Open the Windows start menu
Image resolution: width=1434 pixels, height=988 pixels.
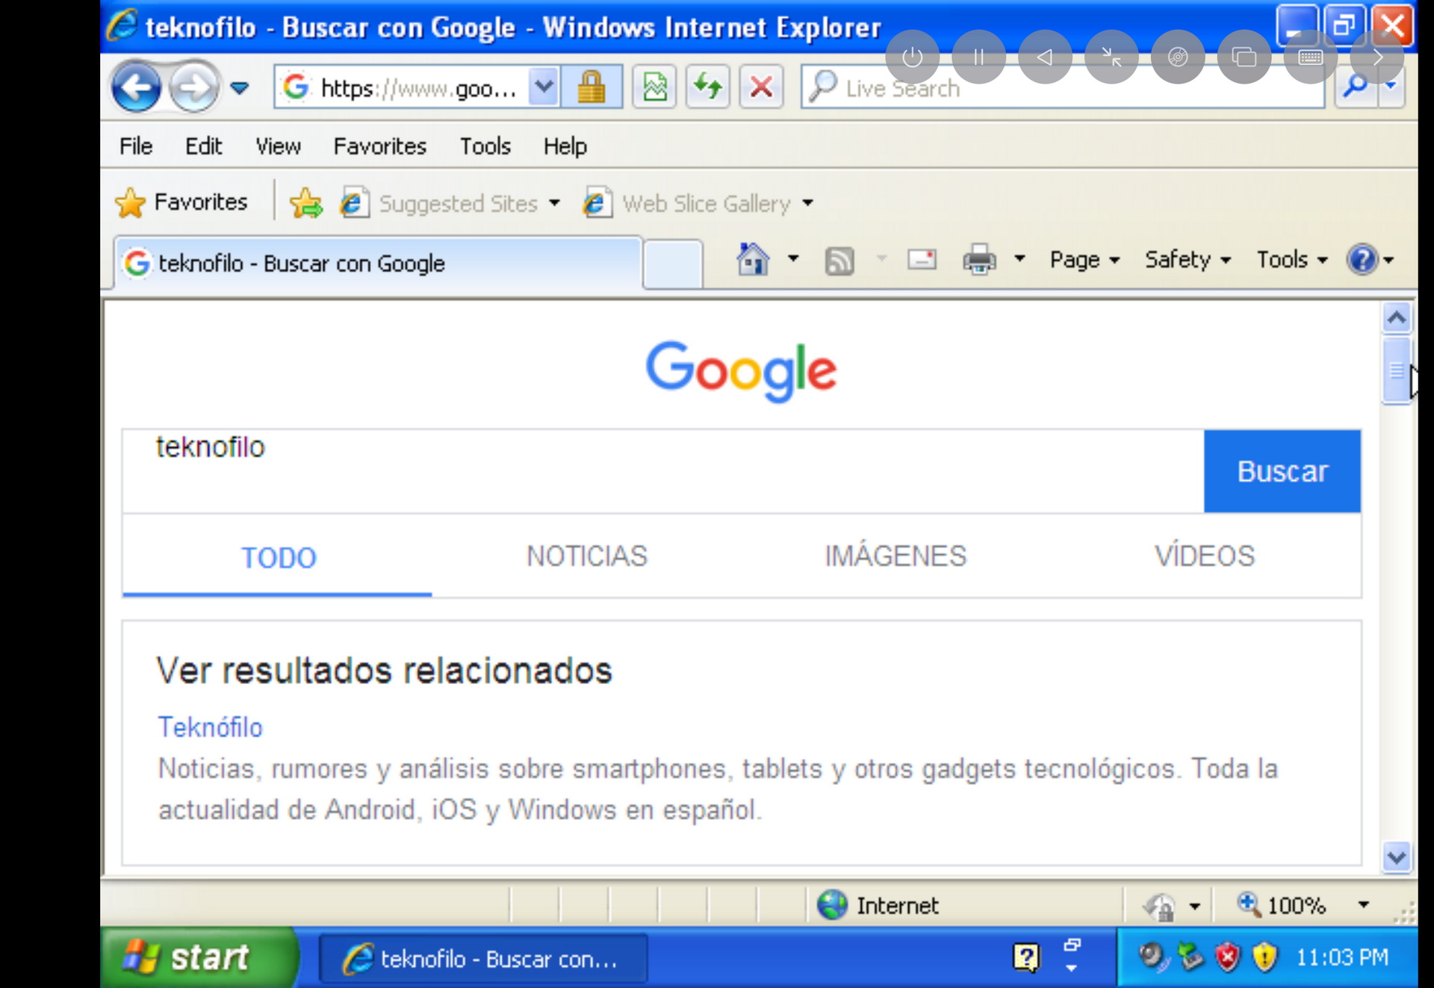pos(198,957)
